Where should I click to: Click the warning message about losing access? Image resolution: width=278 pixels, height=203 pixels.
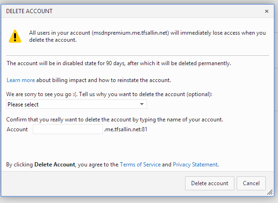click(147, 36)
